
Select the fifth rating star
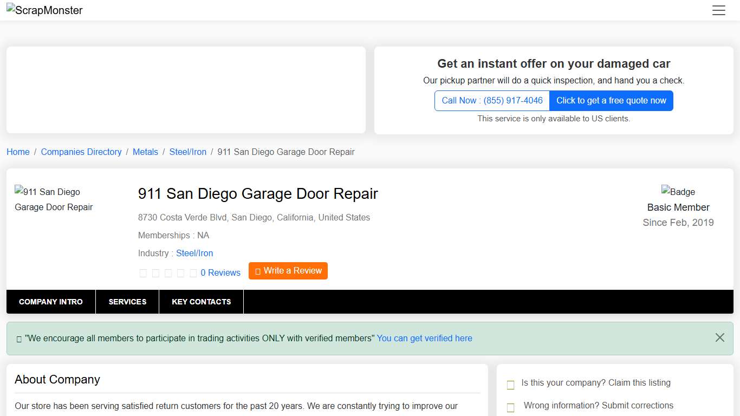tap(193, 273)
